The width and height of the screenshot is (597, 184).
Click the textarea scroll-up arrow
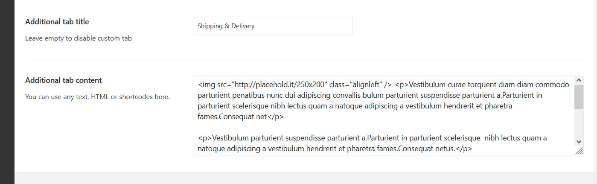point(579,80)
